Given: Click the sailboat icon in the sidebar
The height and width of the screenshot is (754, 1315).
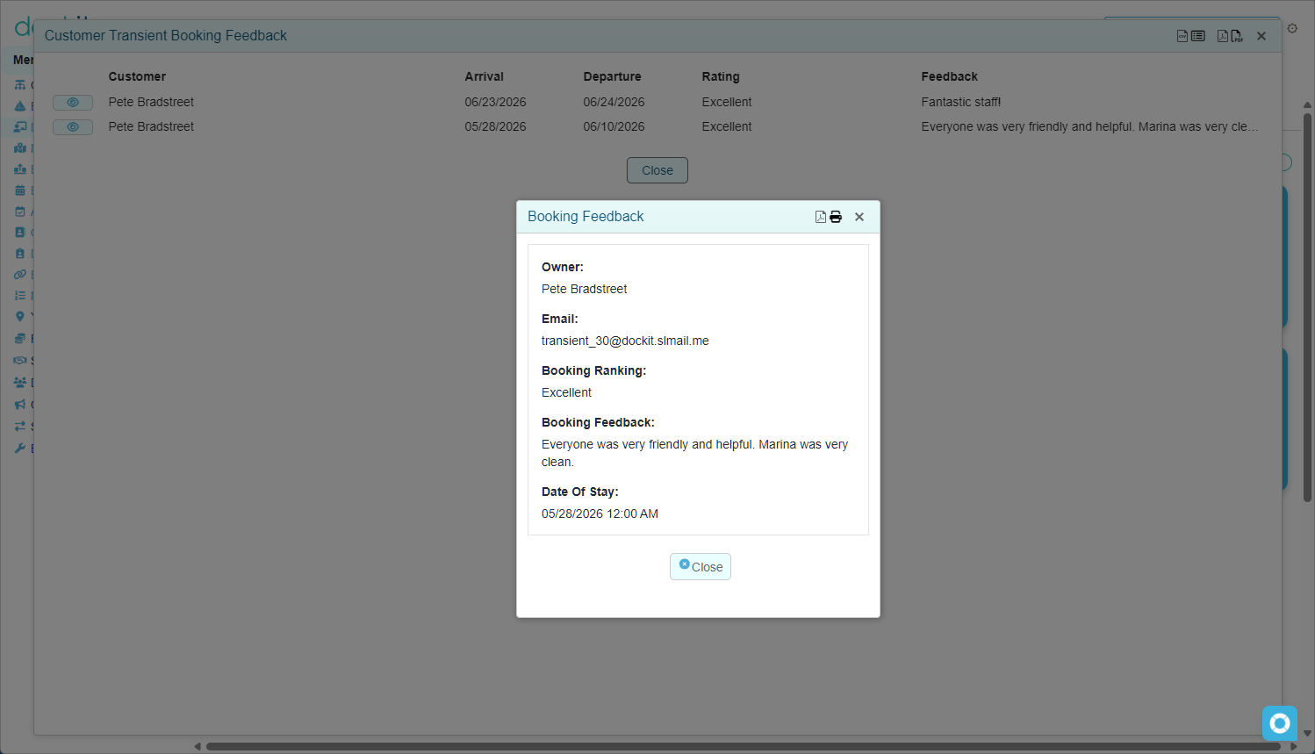Looking at the screenshot, I should pyautogui.click(x=20, y=106).
